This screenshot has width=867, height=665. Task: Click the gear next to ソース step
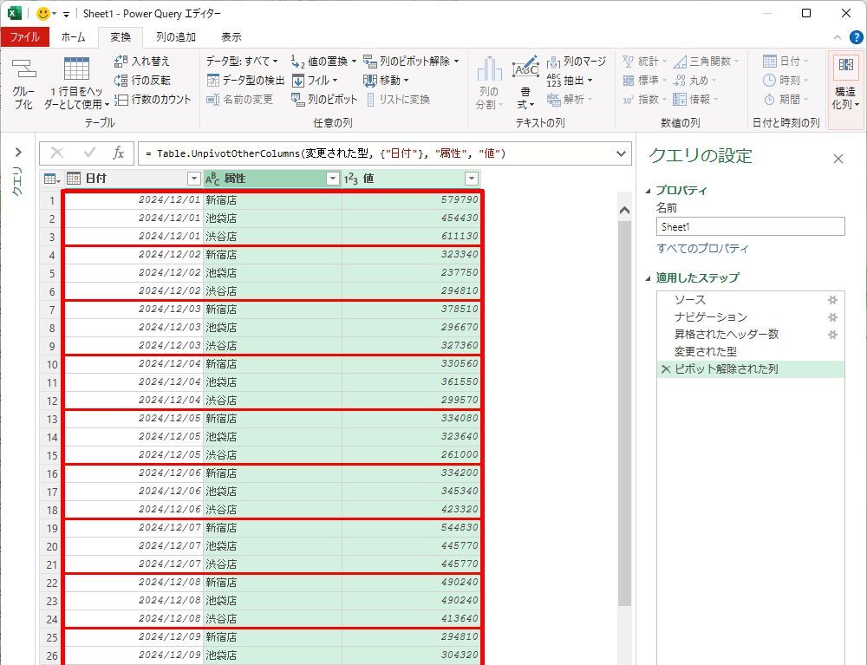pyautogui.click(x=832, y=300)
